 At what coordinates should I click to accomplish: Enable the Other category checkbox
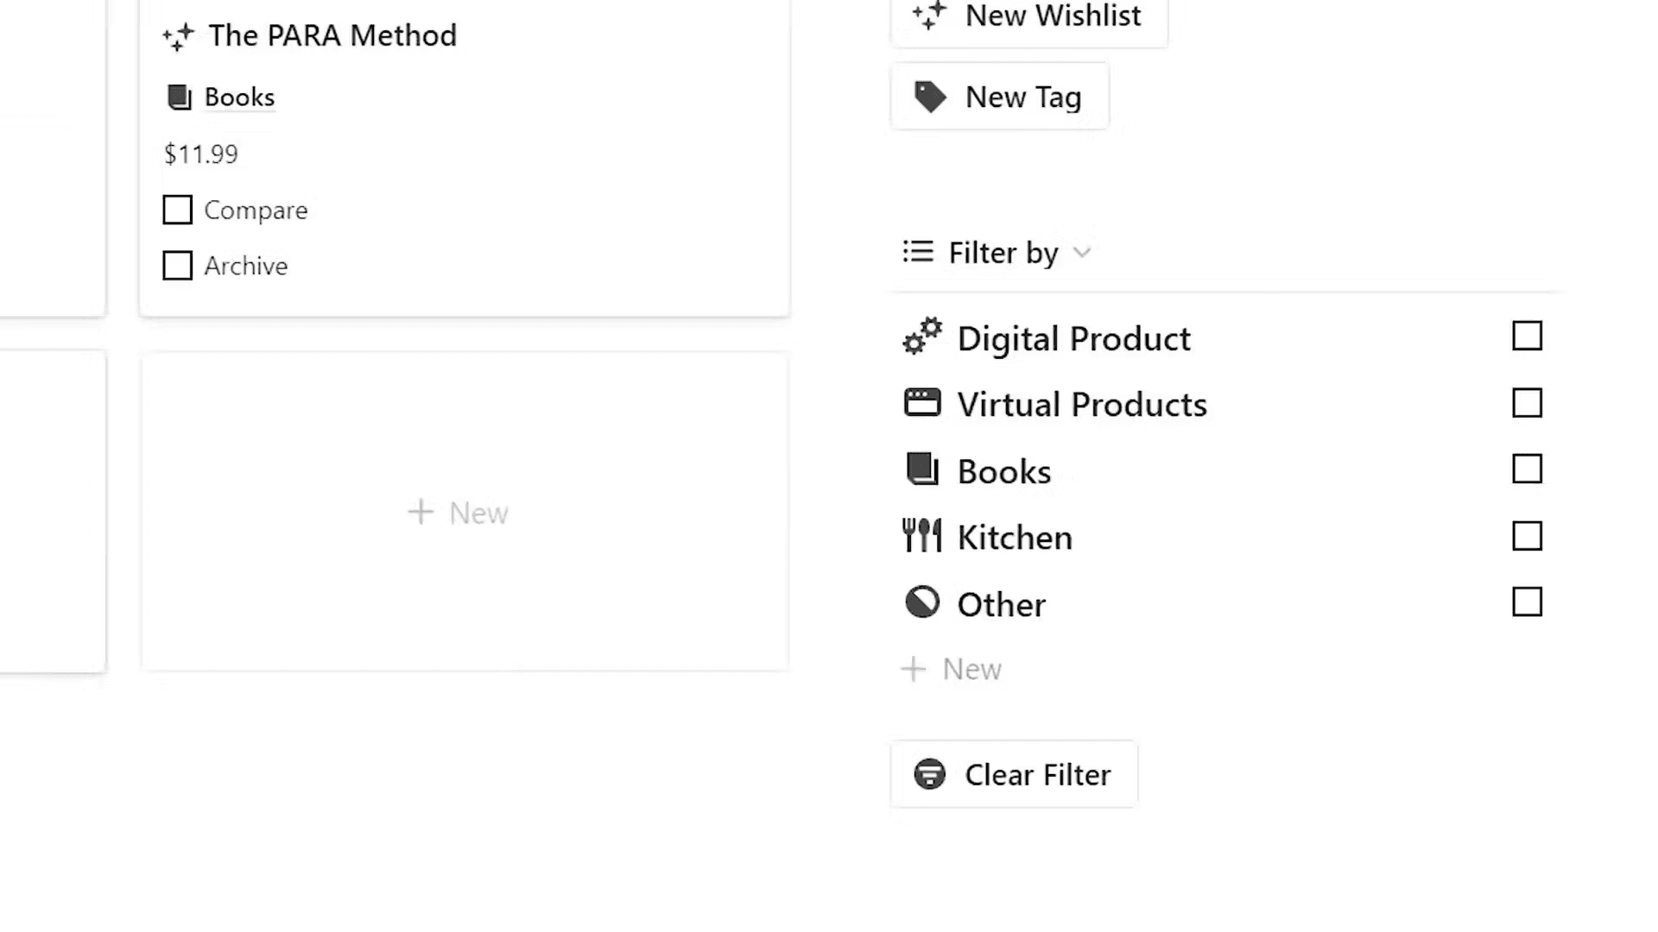point(1527,602)
